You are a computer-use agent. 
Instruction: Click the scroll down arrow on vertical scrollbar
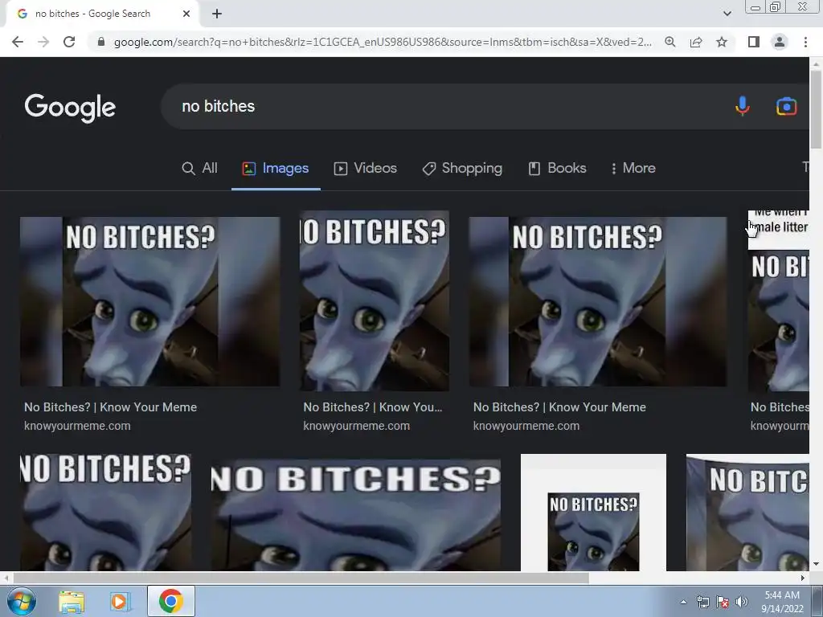tap(816, 564)
